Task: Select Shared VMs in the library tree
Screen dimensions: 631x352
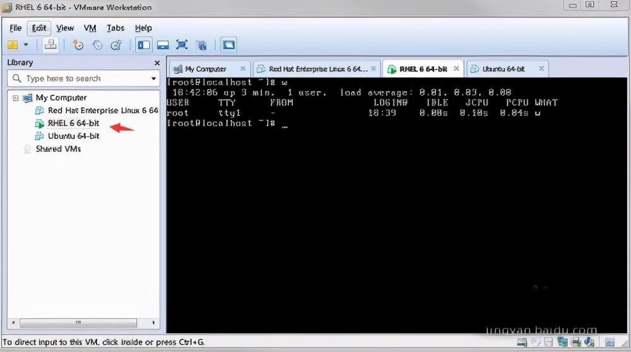Action: point(58,149)
